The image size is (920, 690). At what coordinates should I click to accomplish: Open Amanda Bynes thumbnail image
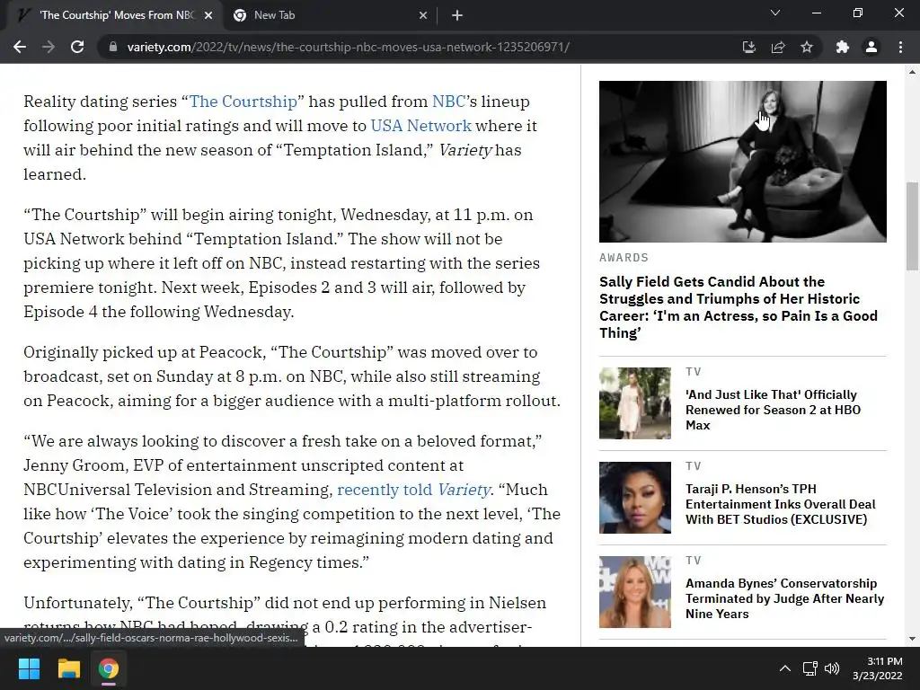click(635, 592)
